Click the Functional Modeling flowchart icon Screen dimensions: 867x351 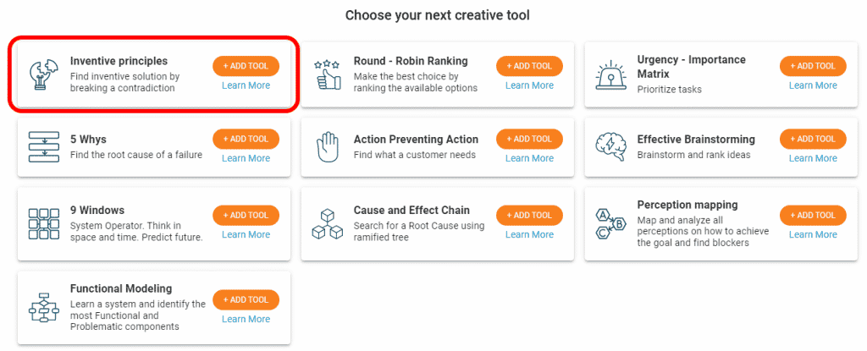click(x=44, y=308)
